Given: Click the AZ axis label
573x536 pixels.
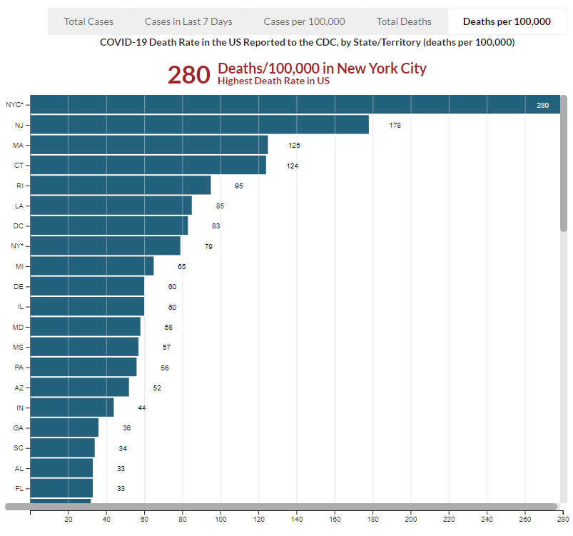Looking at the screenshot, I should tap(19, 388).
